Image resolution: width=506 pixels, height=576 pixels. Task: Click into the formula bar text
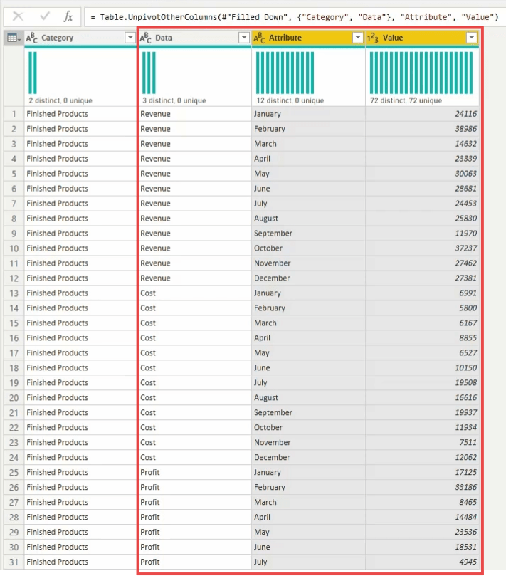pos(285,16)
